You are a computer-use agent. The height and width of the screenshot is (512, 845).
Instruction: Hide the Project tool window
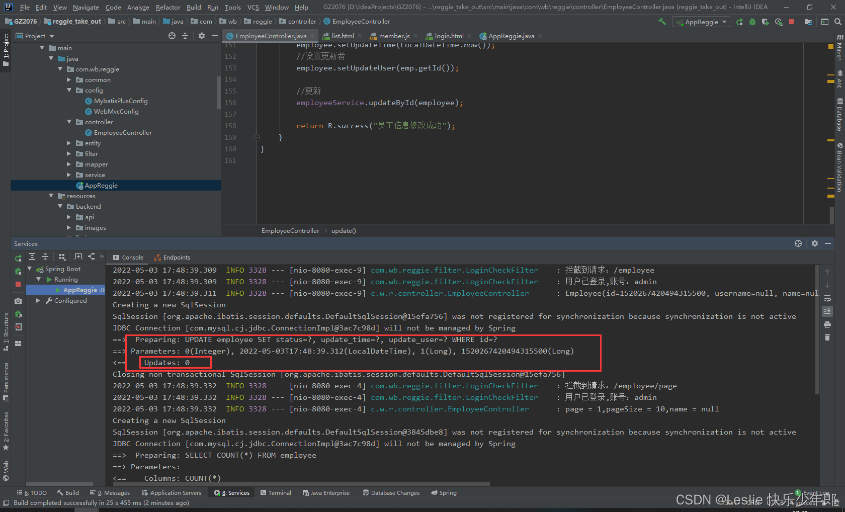215,36
